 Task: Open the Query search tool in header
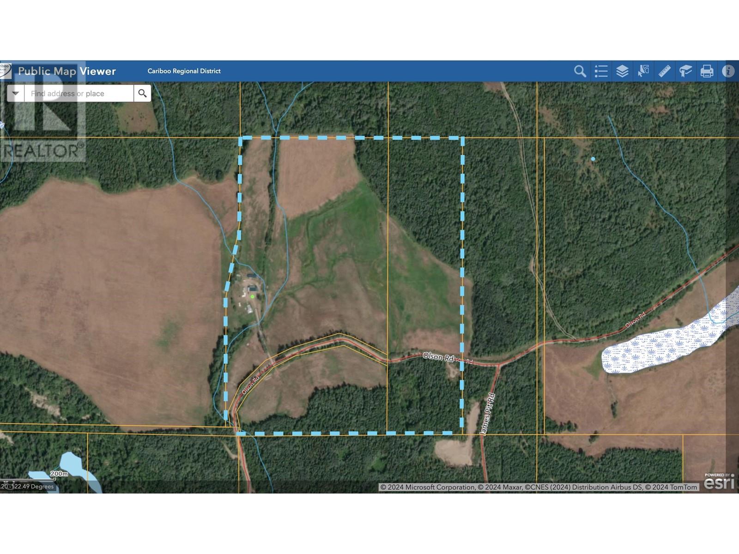pyautogui.click(x=580, y=71)
